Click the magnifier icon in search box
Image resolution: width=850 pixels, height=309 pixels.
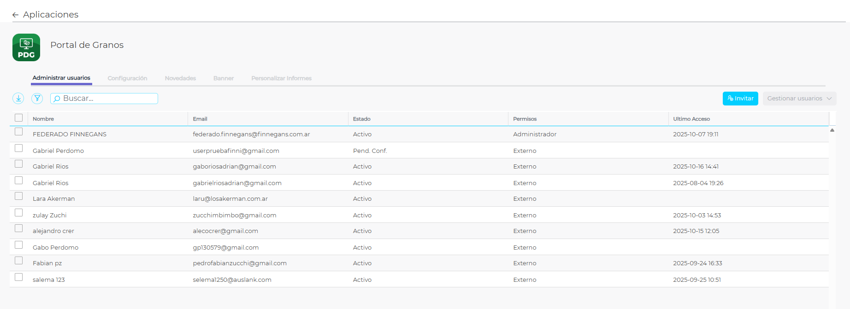[57, 99]
